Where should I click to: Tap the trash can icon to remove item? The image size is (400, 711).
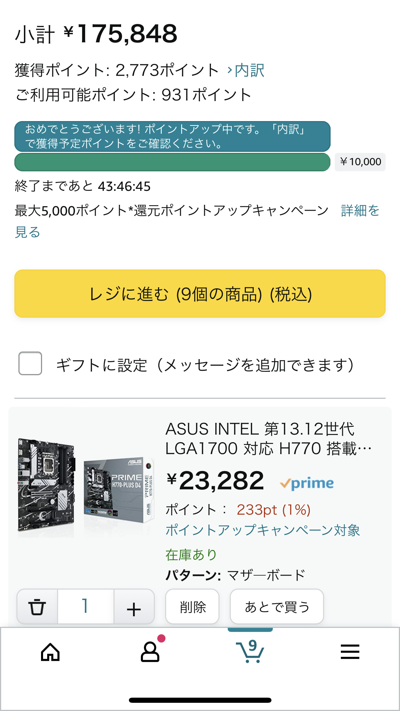tap(37, 607)
